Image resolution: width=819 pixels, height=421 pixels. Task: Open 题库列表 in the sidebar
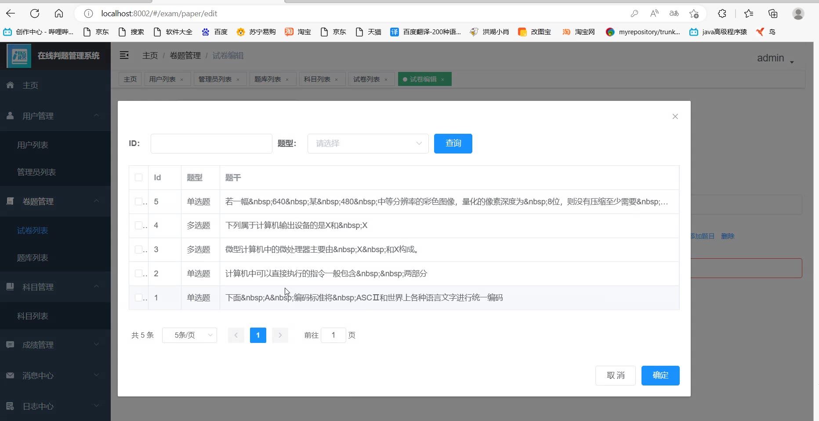[x=55, y=257]
